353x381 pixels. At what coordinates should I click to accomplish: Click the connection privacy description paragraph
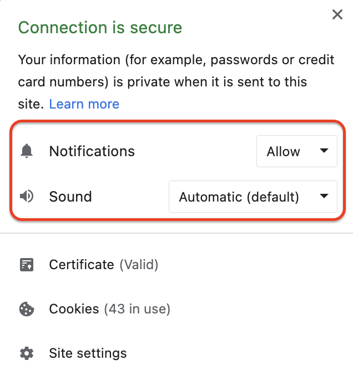[176, 82]
